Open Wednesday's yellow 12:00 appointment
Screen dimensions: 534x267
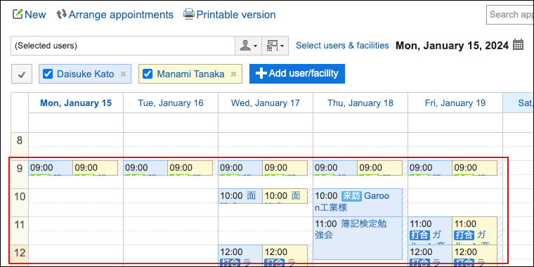pyautogui.click(x=285, y=256)
